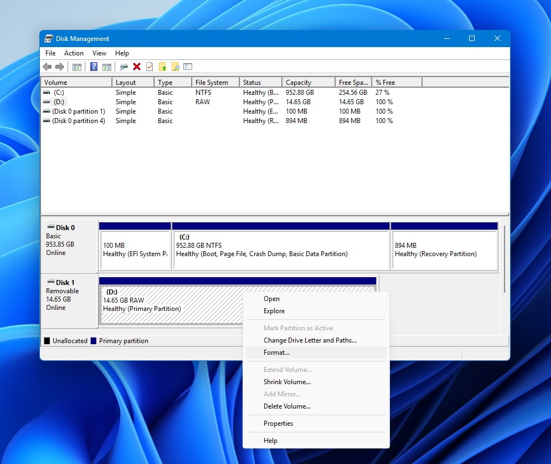The height and width of the screenshot is (464, 551).
Task: Click the Back arrow in the toolbar
Action: click(47, 67)
